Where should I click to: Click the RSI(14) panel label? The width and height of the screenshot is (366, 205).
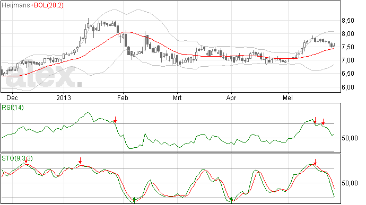coord(13,108)
